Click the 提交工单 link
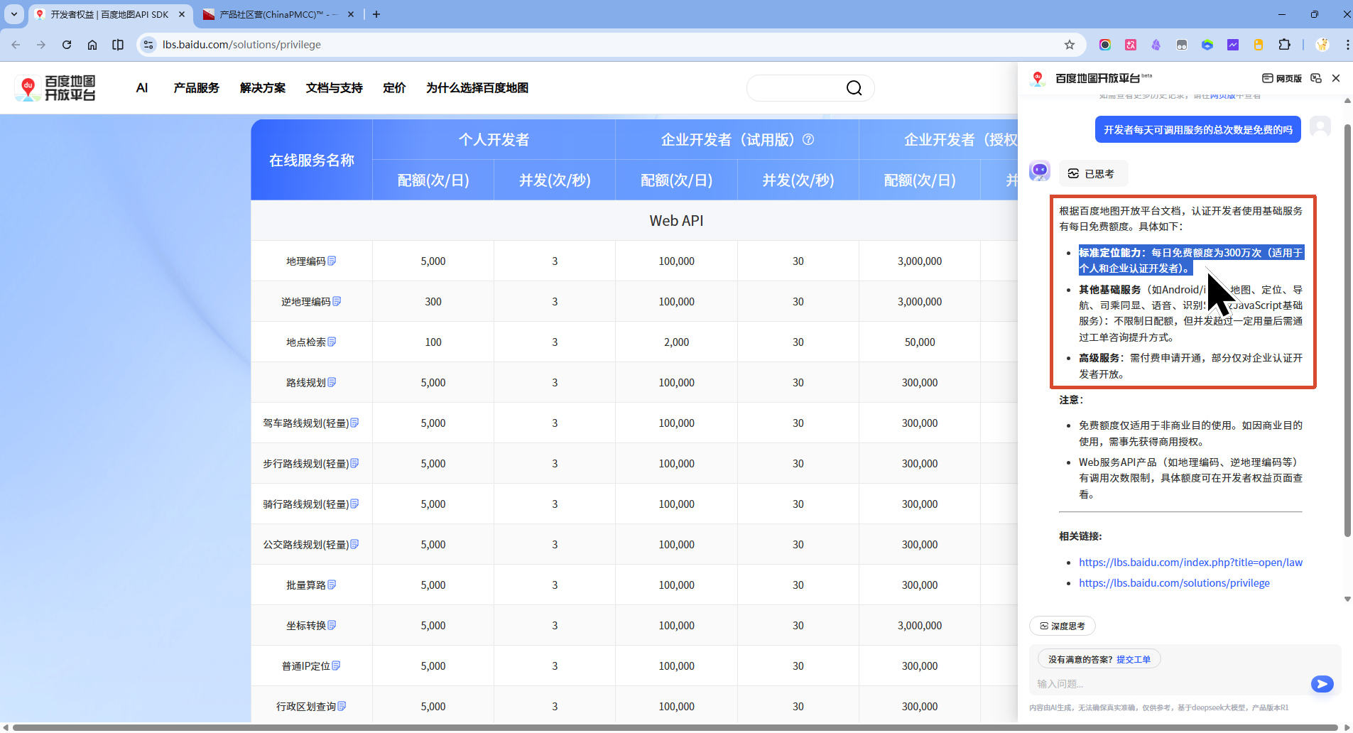Viewport: 1353px width, 733px height. click(1134, 659)
